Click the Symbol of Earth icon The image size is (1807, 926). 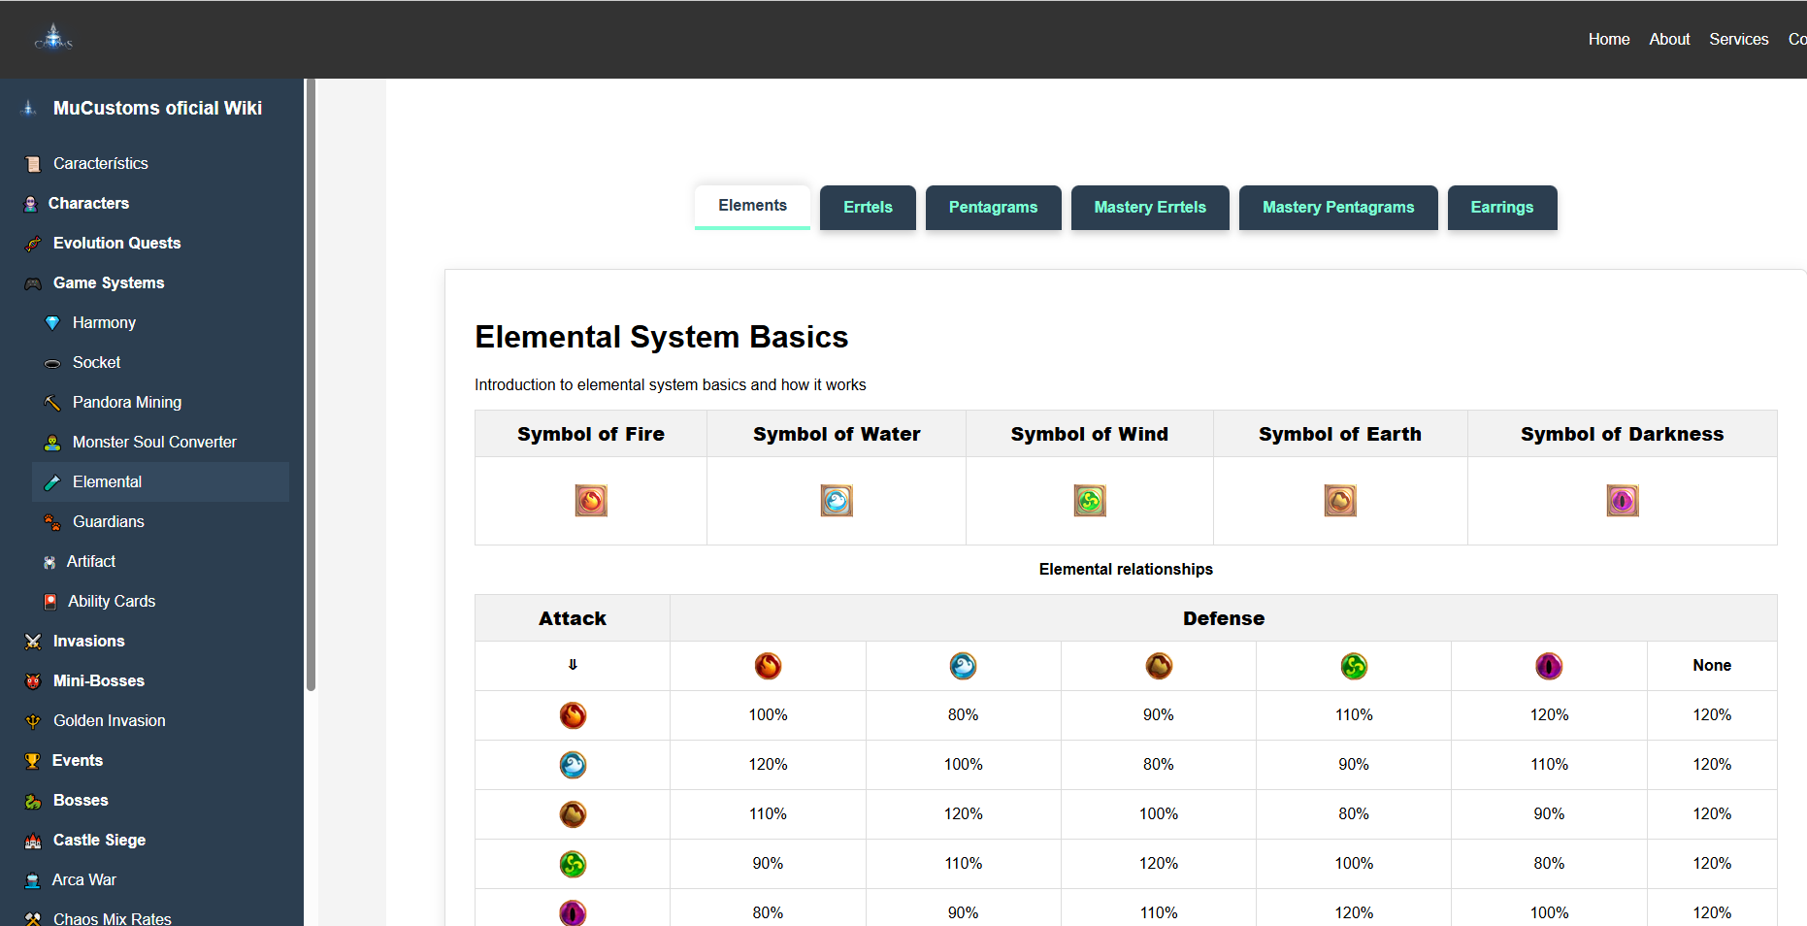[x=1340, y=501]
